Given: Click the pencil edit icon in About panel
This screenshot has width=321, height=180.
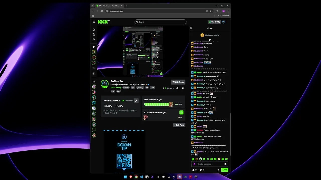Looking at the screenshot, I should [136, 101].
